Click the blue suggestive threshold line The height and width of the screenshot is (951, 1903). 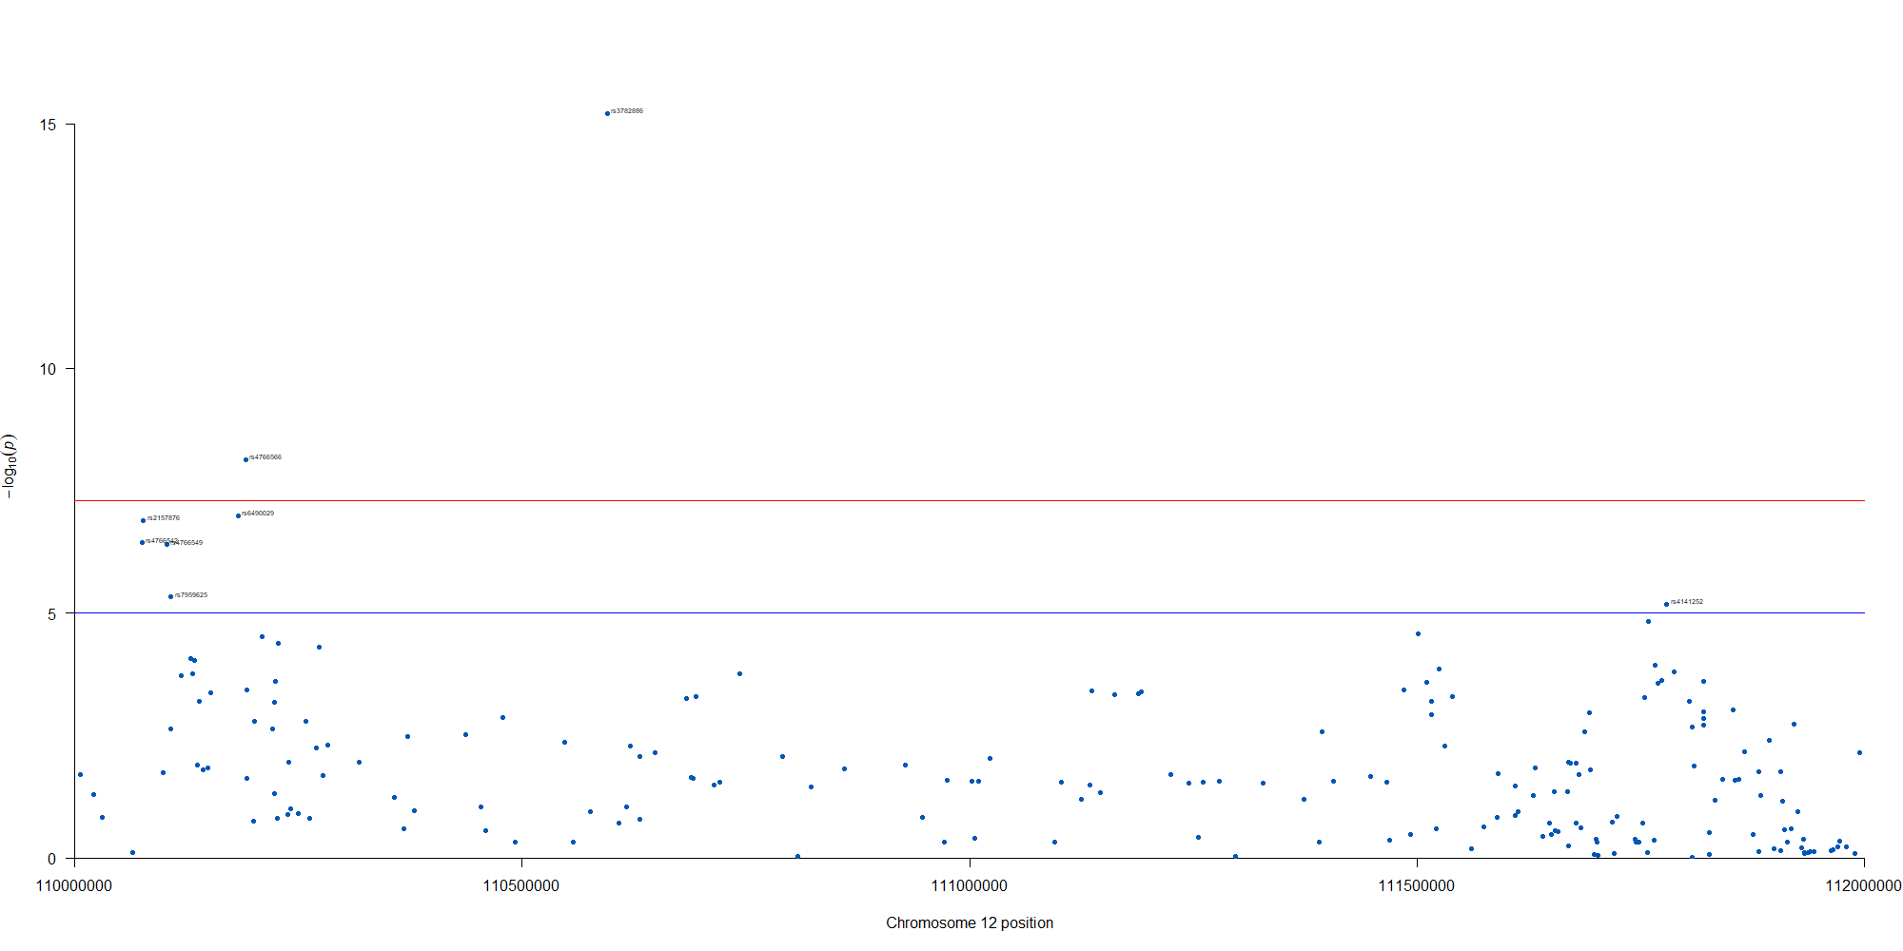tap(951, 613)
